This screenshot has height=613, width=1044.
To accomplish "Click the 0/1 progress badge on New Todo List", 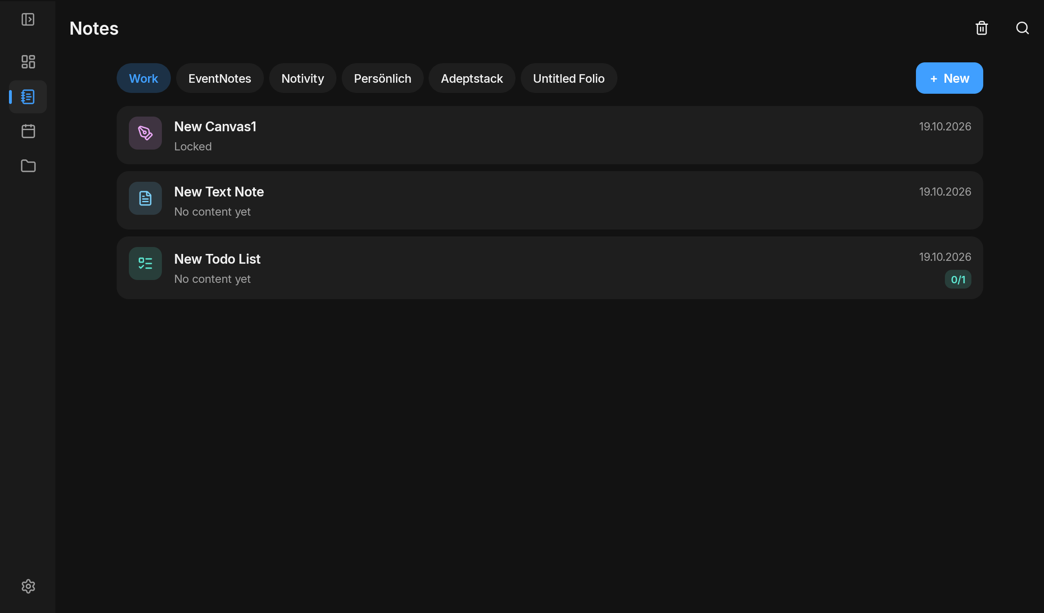I will pos(958,280).
